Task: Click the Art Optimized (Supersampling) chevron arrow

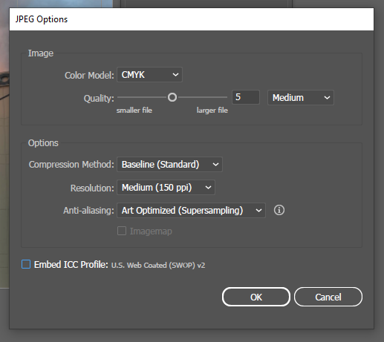Action: pyautogui.click(x=258, y=211)
